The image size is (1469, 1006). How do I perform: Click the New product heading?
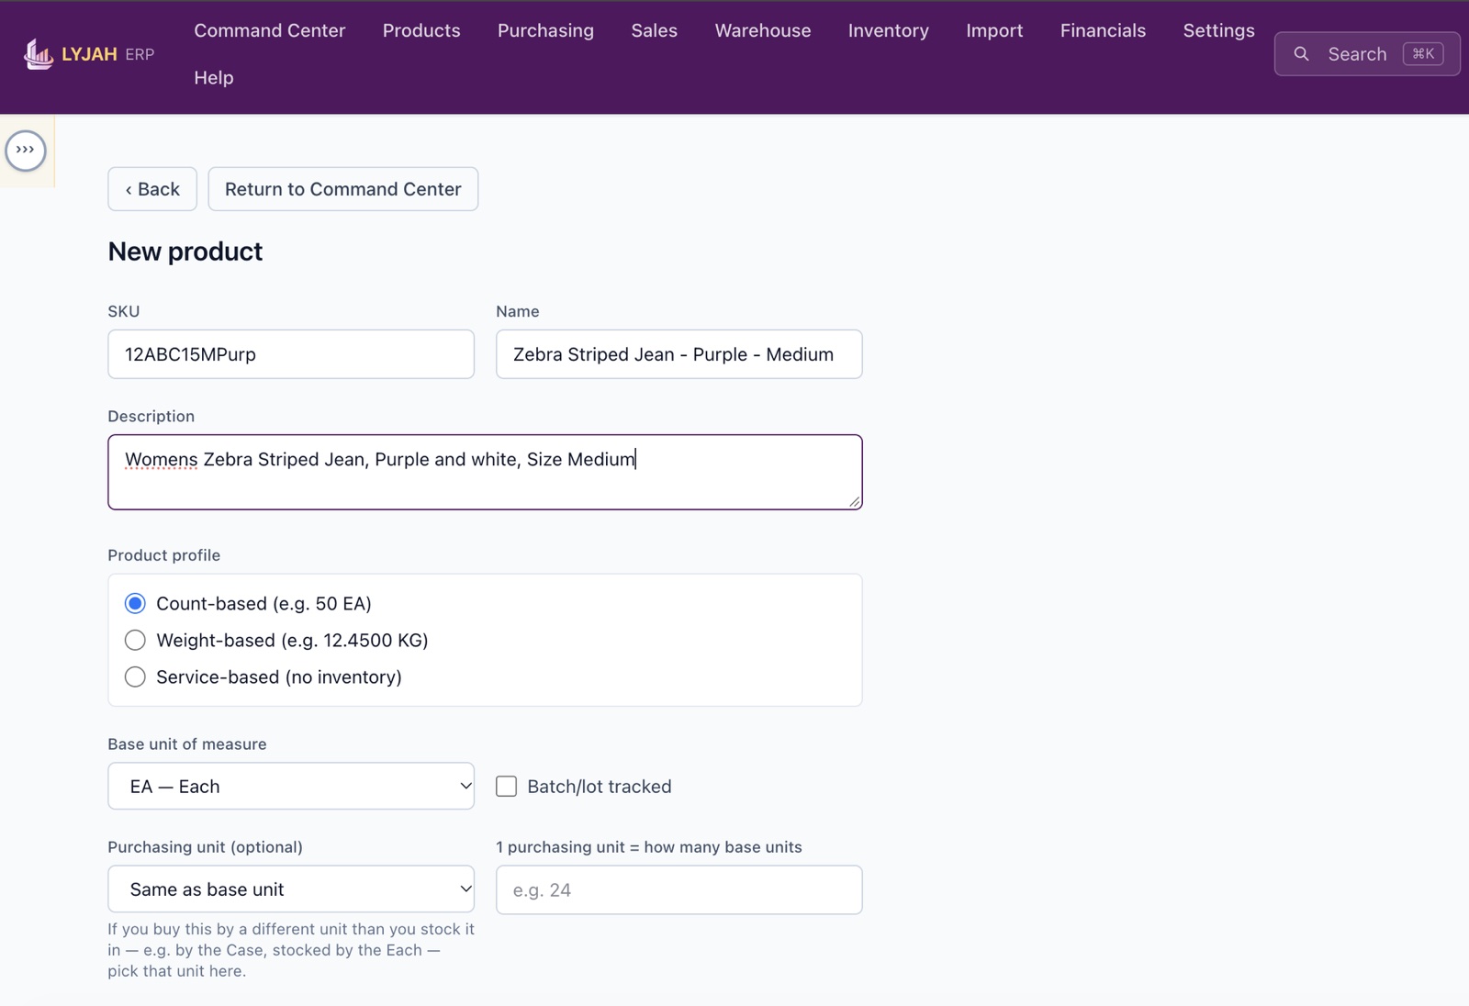click(x=185, y=251)
